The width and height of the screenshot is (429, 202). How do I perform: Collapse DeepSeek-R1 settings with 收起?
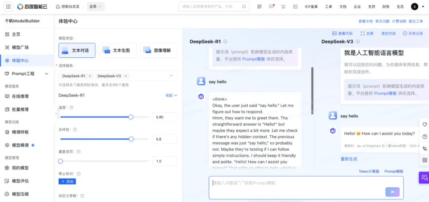coord(171,95)
